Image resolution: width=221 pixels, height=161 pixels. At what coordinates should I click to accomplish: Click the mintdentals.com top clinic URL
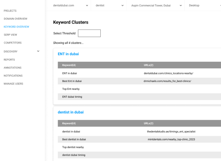point(171,139)
